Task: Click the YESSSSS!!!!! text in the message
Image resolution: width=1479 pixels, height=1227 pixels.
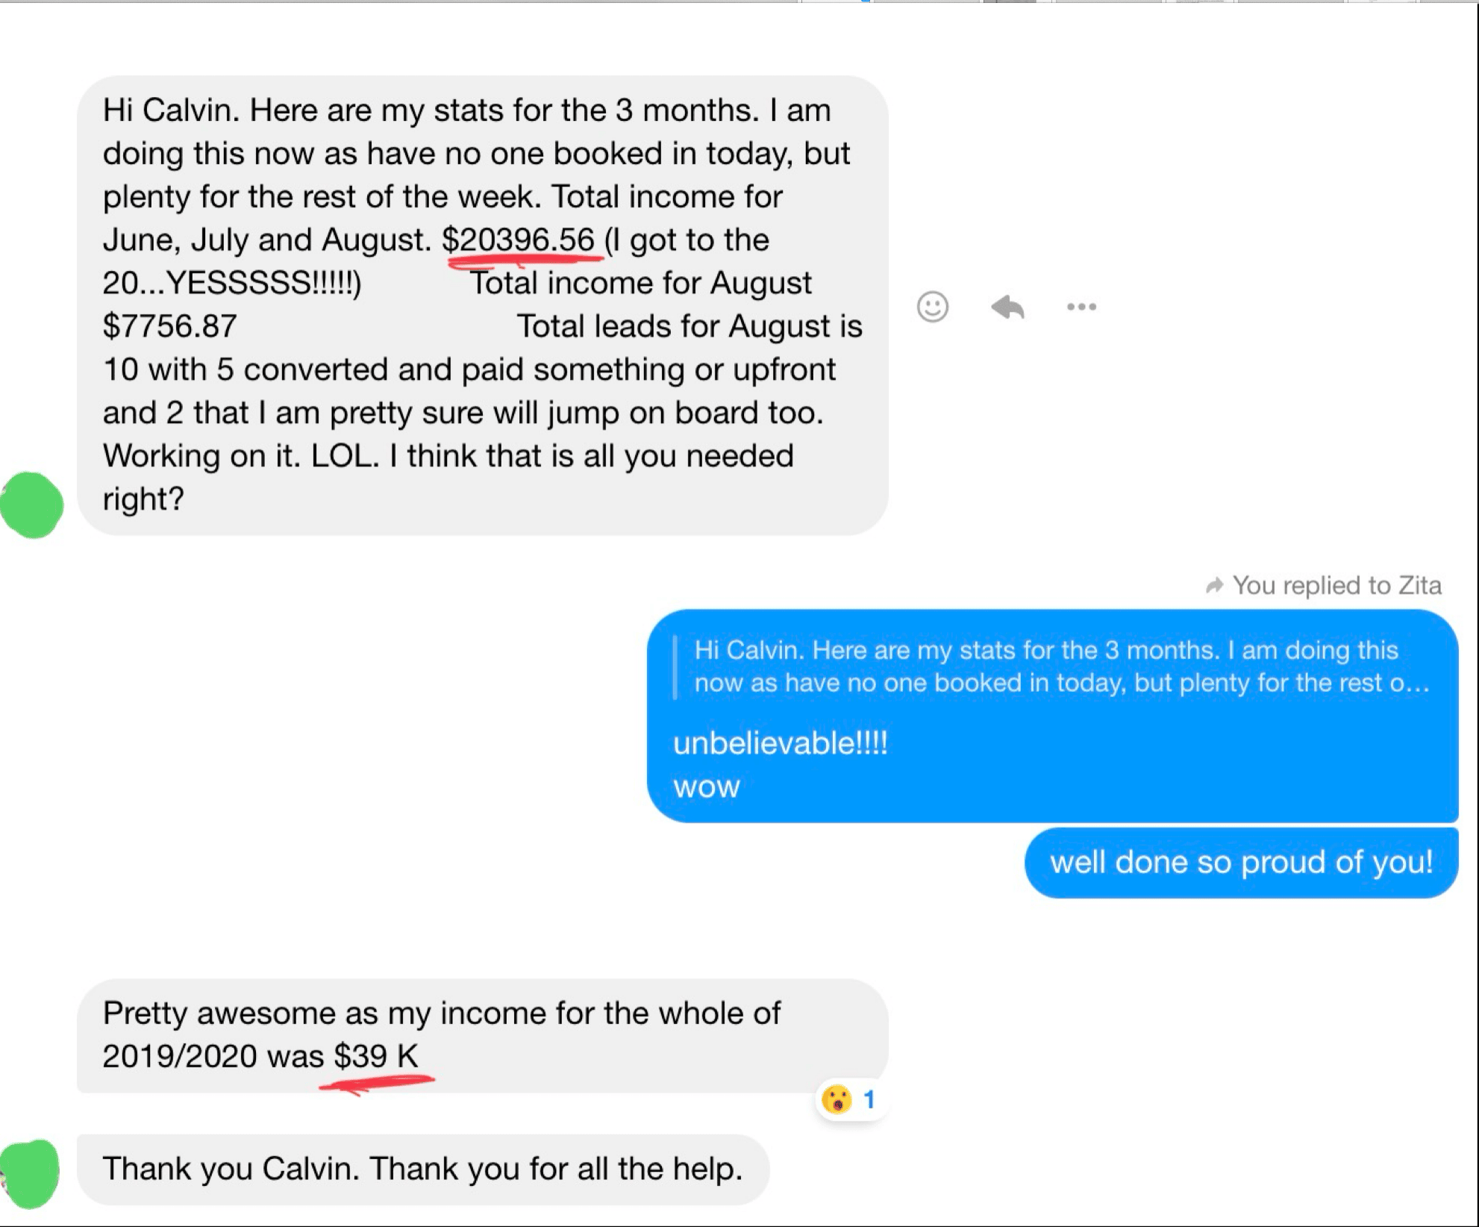Action: pyautogui.click(x=263, y=283)
